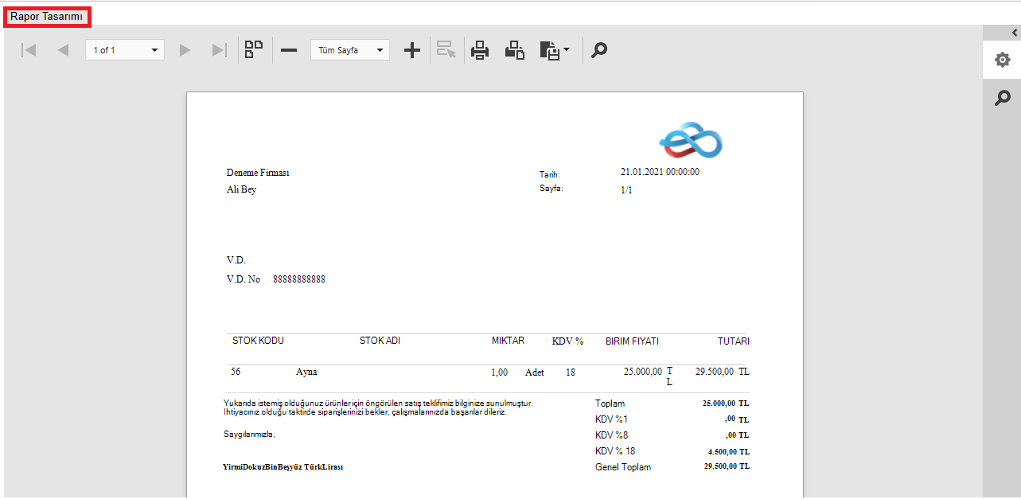This screenshot has width=1021, height=499.
Task: Switch to the side panel search tab
Action: pos(1002,98)
